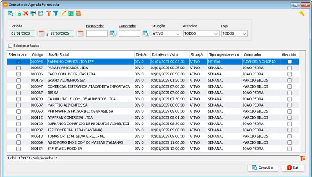Click the search magnifier icon in the toolbar
Screen dimensions: 312x177
tap(11, 13)
